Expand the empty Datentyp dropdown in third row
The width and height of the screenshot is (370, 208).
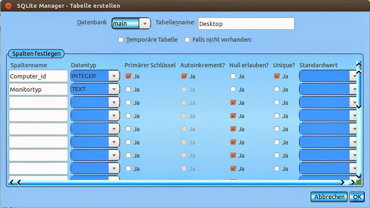pos(95,102)
